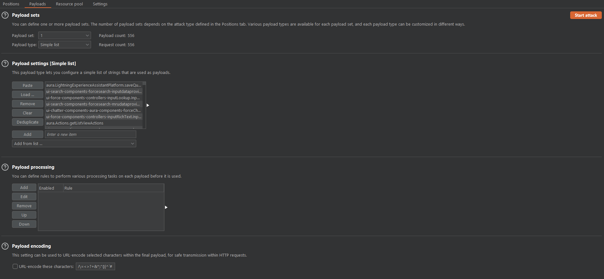Switch to the Positions tab

click(x=11, y=4)
